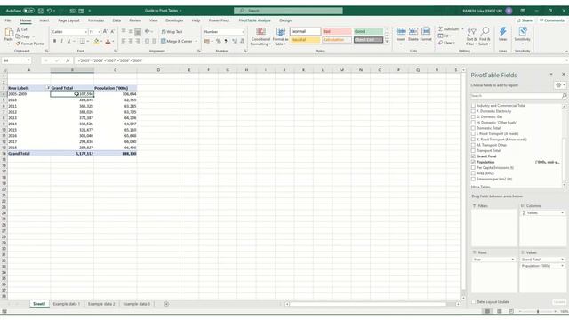Click the Delete cells icon
Screen dimensions: 569x320
(x=413, y=32)
